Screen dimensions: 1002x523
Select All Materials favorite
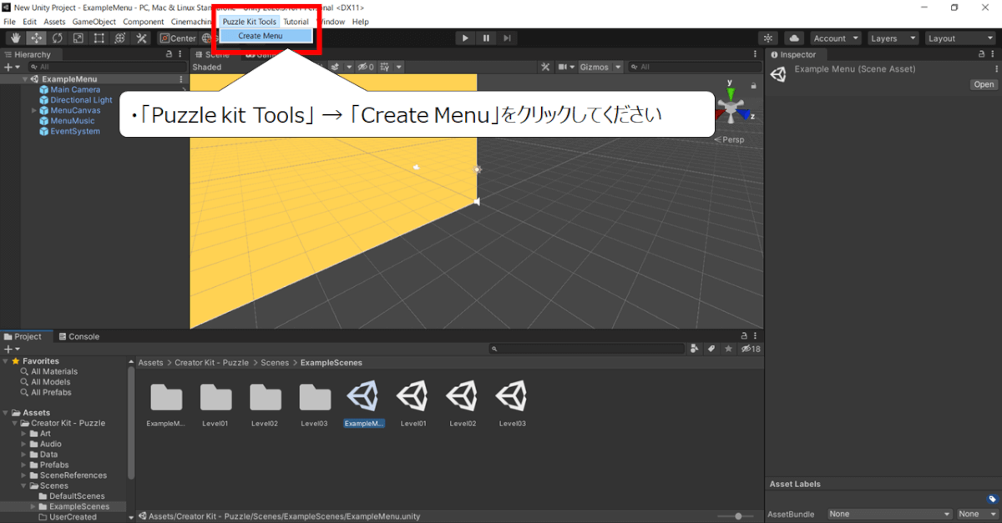pos(54,372)
